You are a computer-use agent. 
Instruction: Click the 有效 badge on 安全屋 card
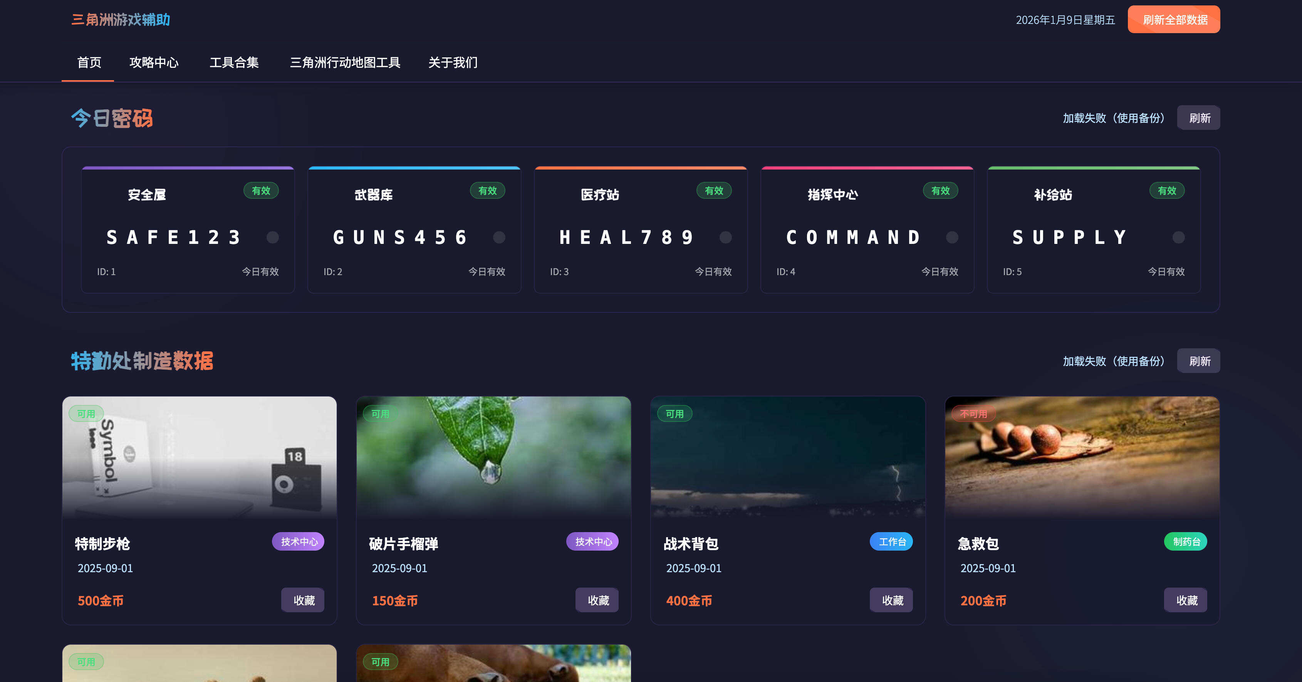click(x=261, y=191)
